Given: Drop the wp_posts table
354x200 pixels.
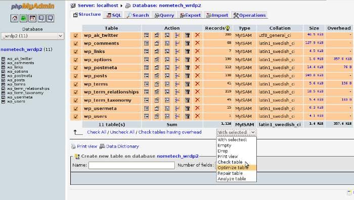Looking at the screenshot, I should [x=198, y=76].
